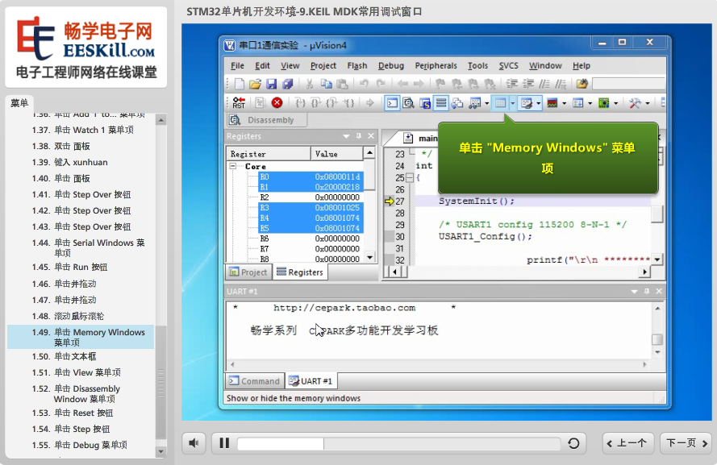
Task: Open the Analysis Windows dropdown arrow
Action: pyautogui.click(x=565, y=103)
